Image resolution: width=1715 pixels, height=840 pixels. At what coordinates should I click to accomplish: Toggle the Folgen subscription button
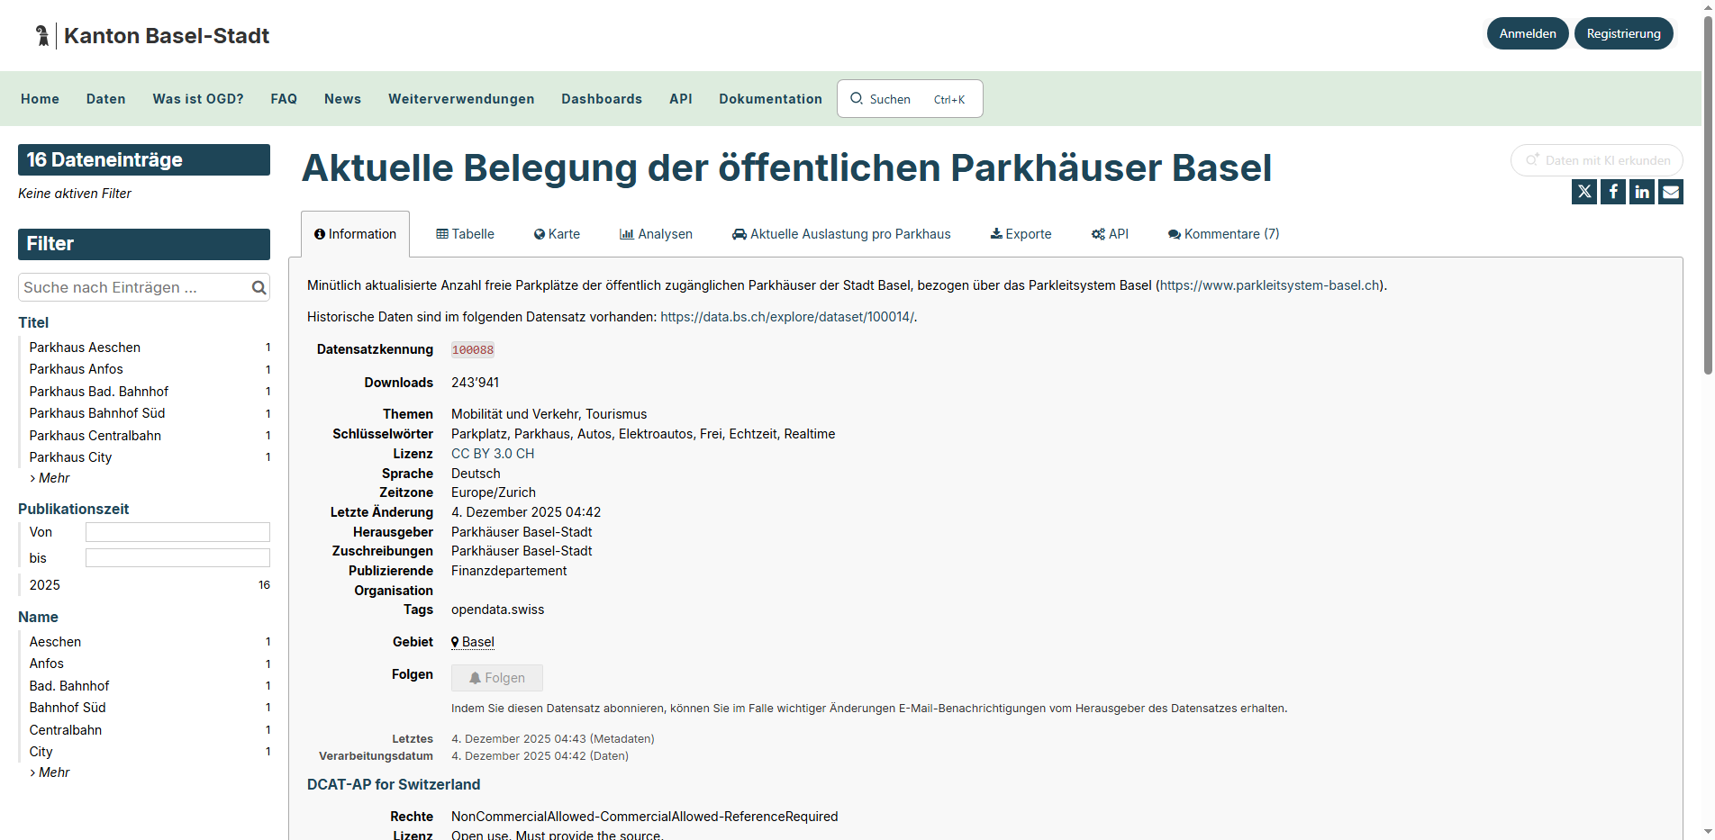(x=496, y=677)
